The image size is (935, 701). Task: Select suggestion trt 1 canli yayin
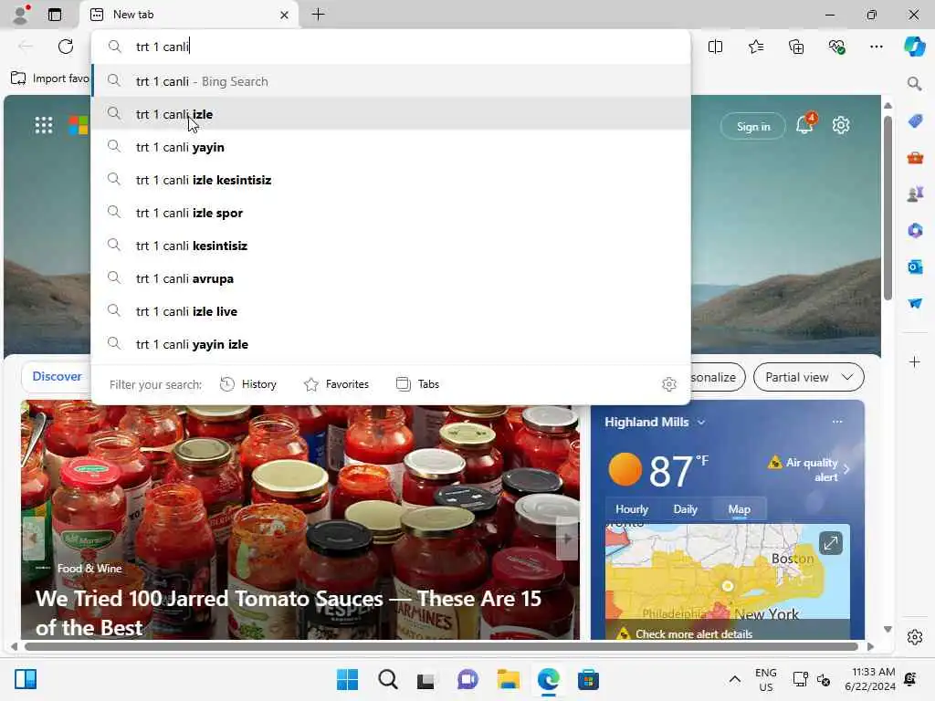391,147
